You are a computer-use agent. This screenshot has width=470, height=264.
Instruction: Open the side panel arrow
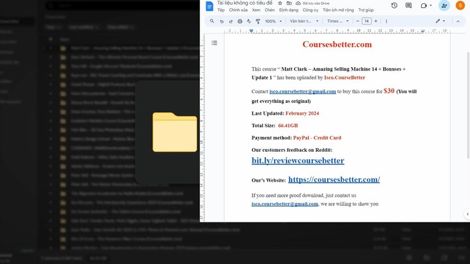[467, 214]
